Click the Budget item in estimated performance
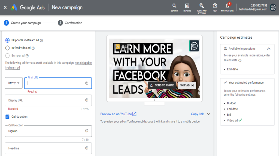The height and width of the screenshot is (156, 279). click(231, 103)
